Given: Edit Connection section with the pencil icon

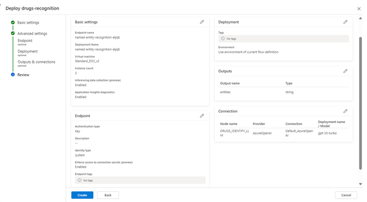Looking at the screenshot, I should pos(345,111).
